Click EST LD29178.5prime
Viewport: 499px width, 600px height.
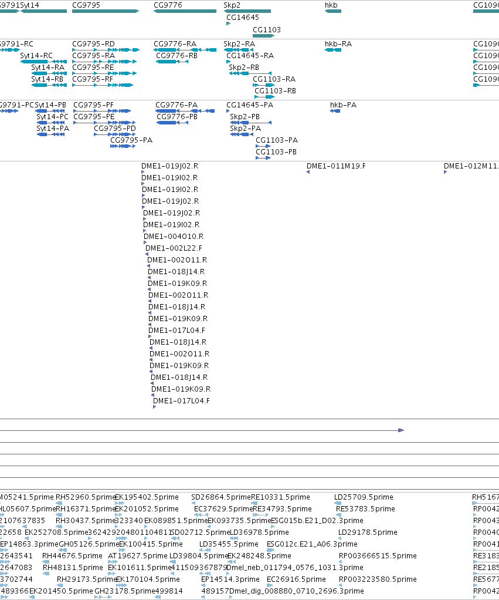click(340, 538)
